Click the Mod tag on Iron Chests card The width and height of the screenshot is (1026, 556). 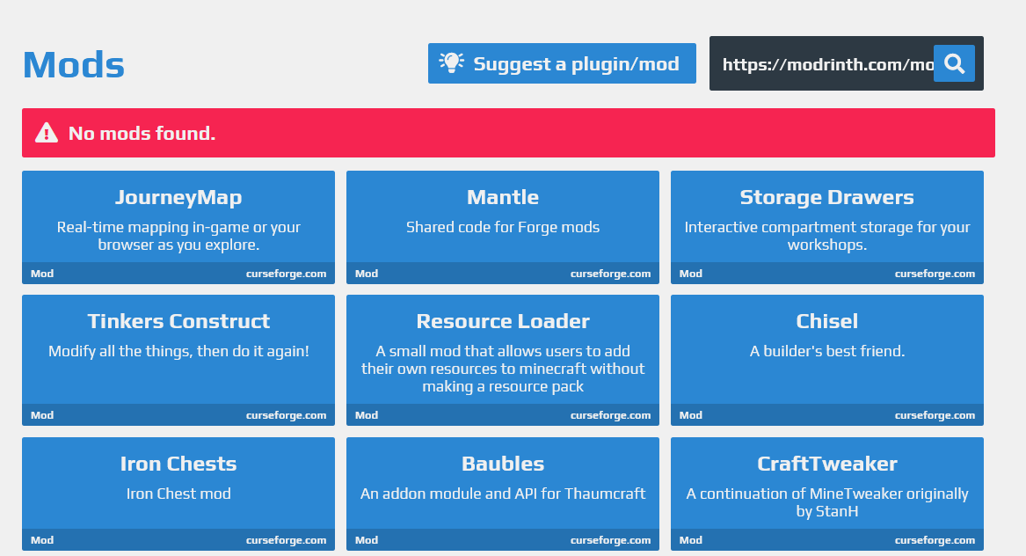pyautogui.click(x=42, y=540)
